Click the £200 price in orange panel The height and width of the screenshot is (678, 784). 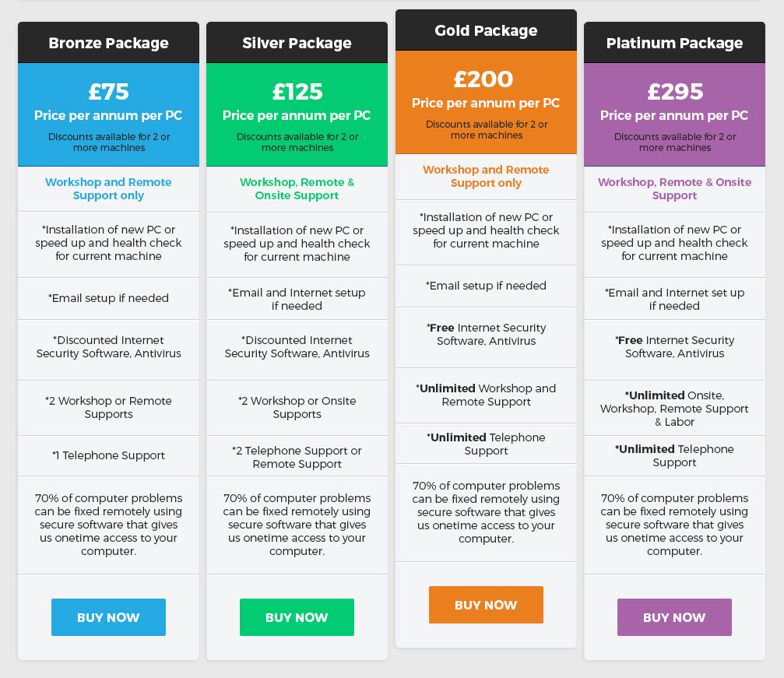click(x=486, y=79)
